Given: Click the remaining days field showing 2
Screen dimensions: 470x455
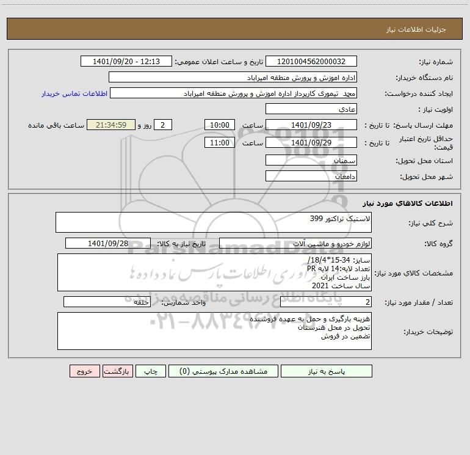Looking at the screenshot, I should tap(163, 125).
